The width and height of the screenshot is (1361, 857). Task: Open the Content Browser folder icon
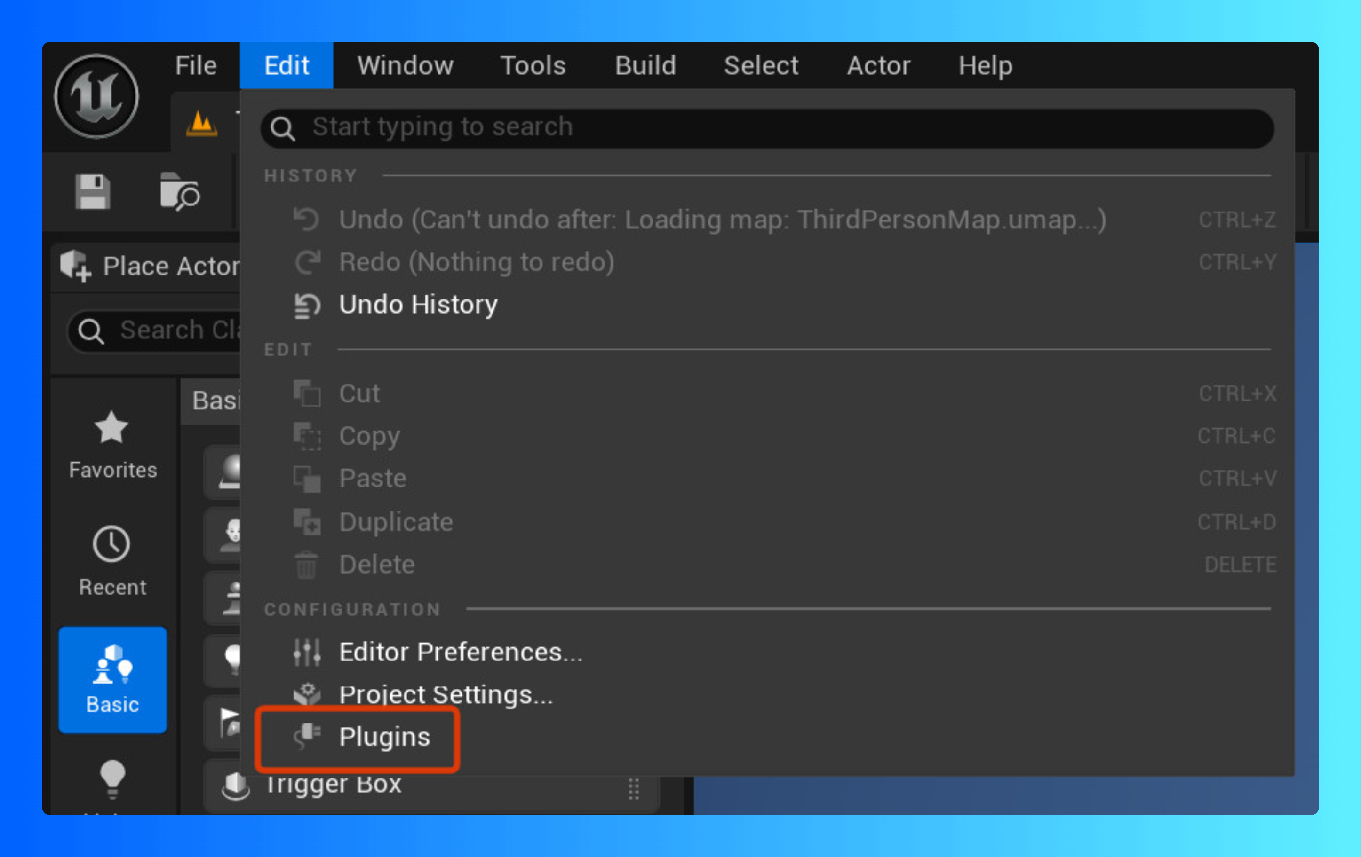(179, 191)
